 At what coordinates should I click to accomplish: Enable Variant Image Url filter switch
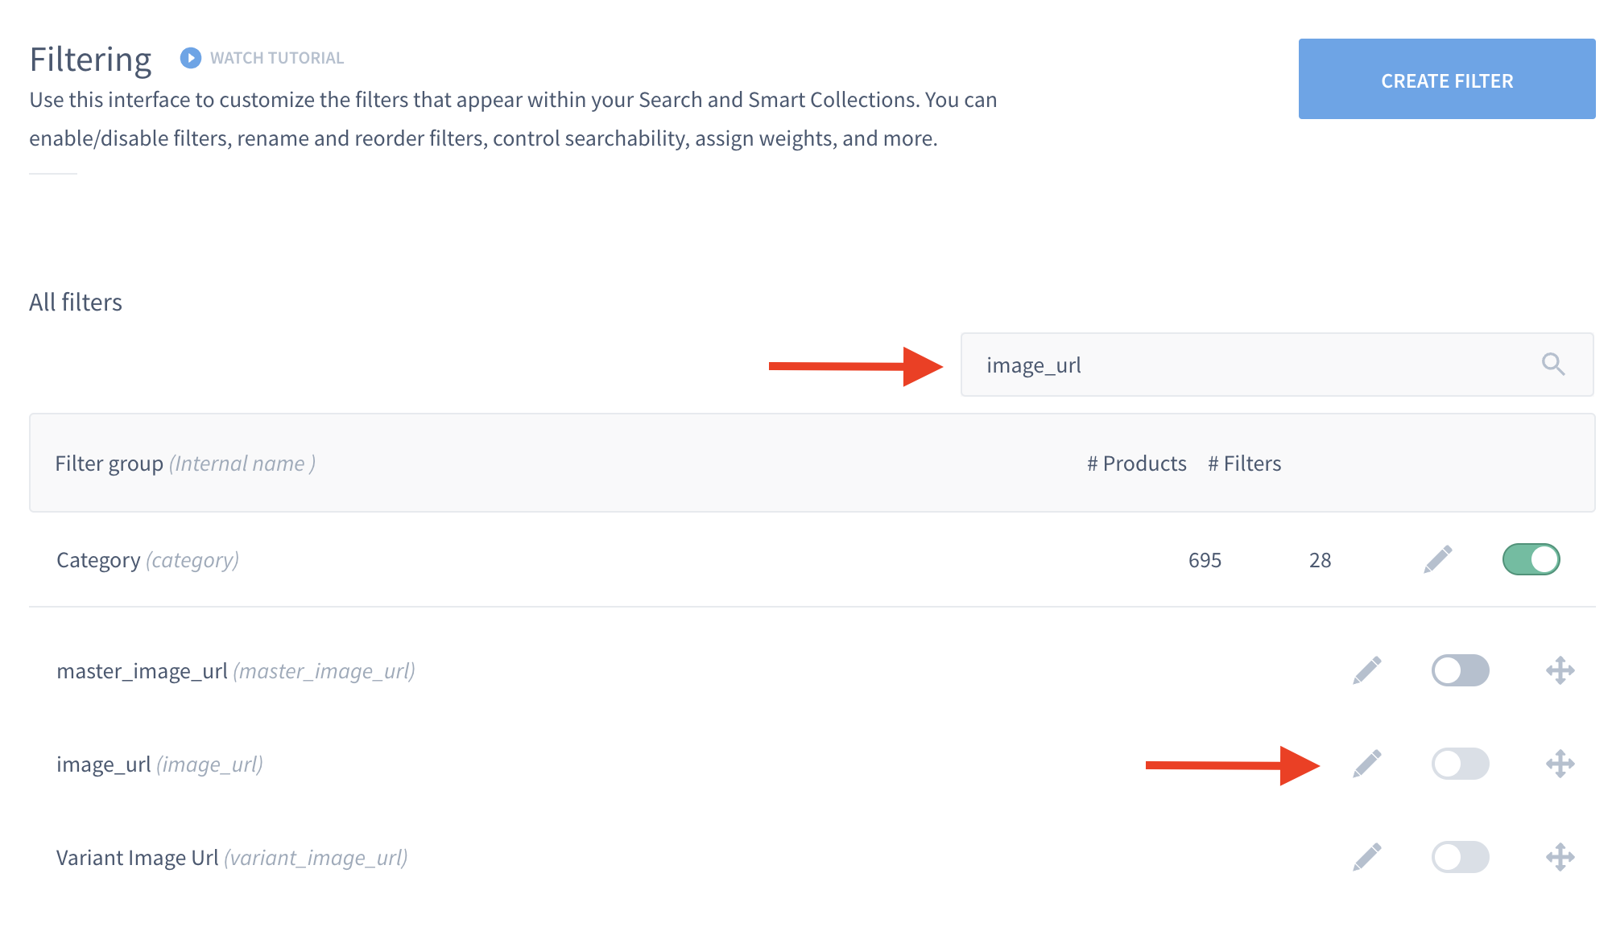tap(1460, 857)
